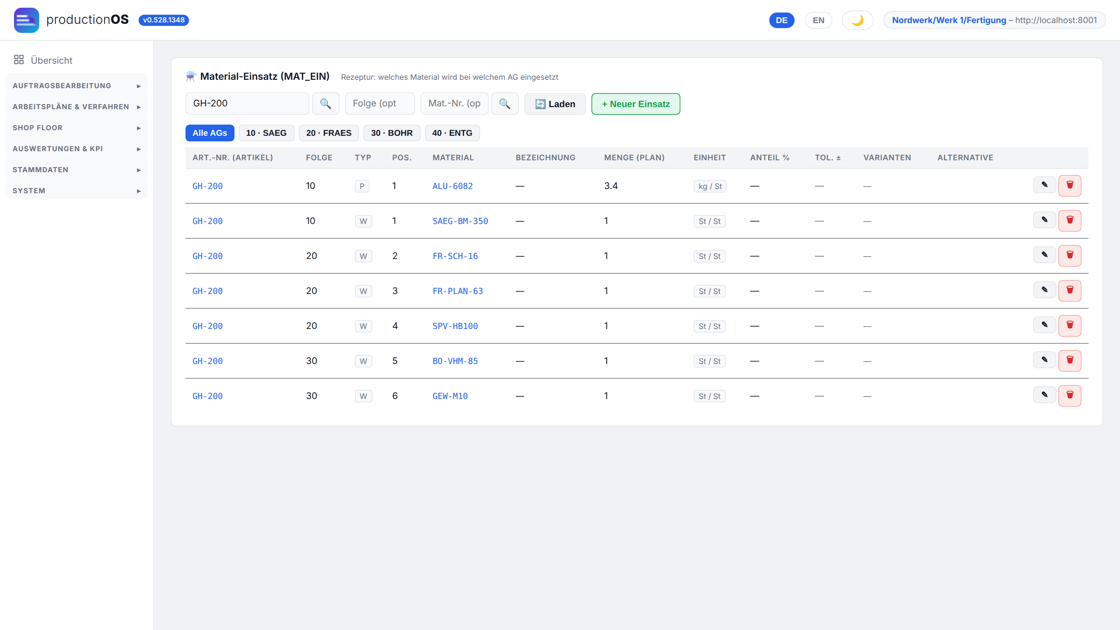Filter by 20 · FRAES operation
The width and height of the screenshot is (1120, 630).
click(329, 133)
